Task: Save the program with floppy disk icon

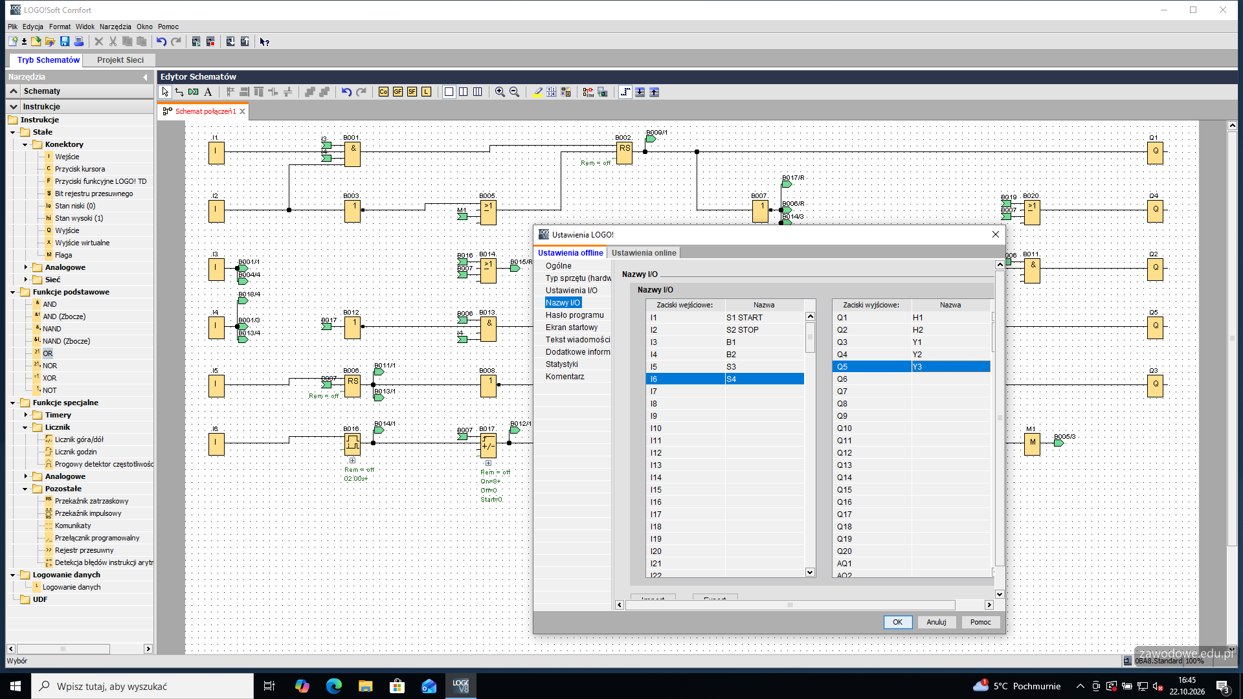Action: pyautogui.click(x=65, y=41)
